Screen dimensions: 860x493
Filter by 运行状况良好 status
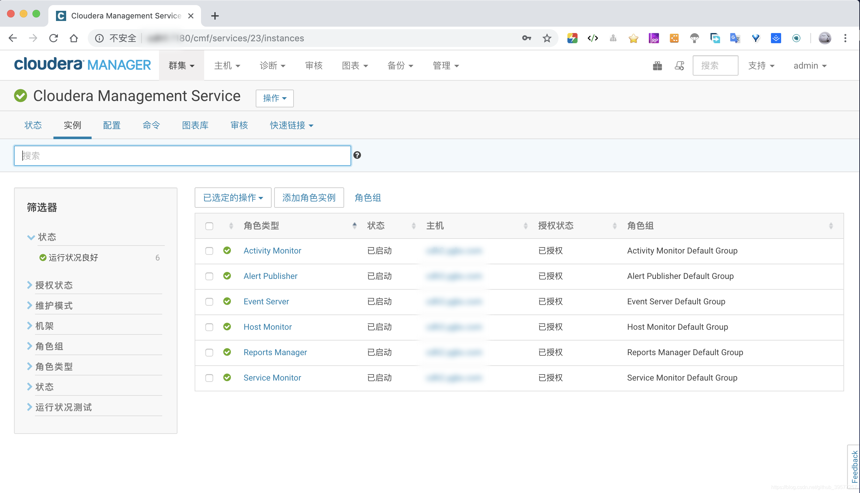73,258
